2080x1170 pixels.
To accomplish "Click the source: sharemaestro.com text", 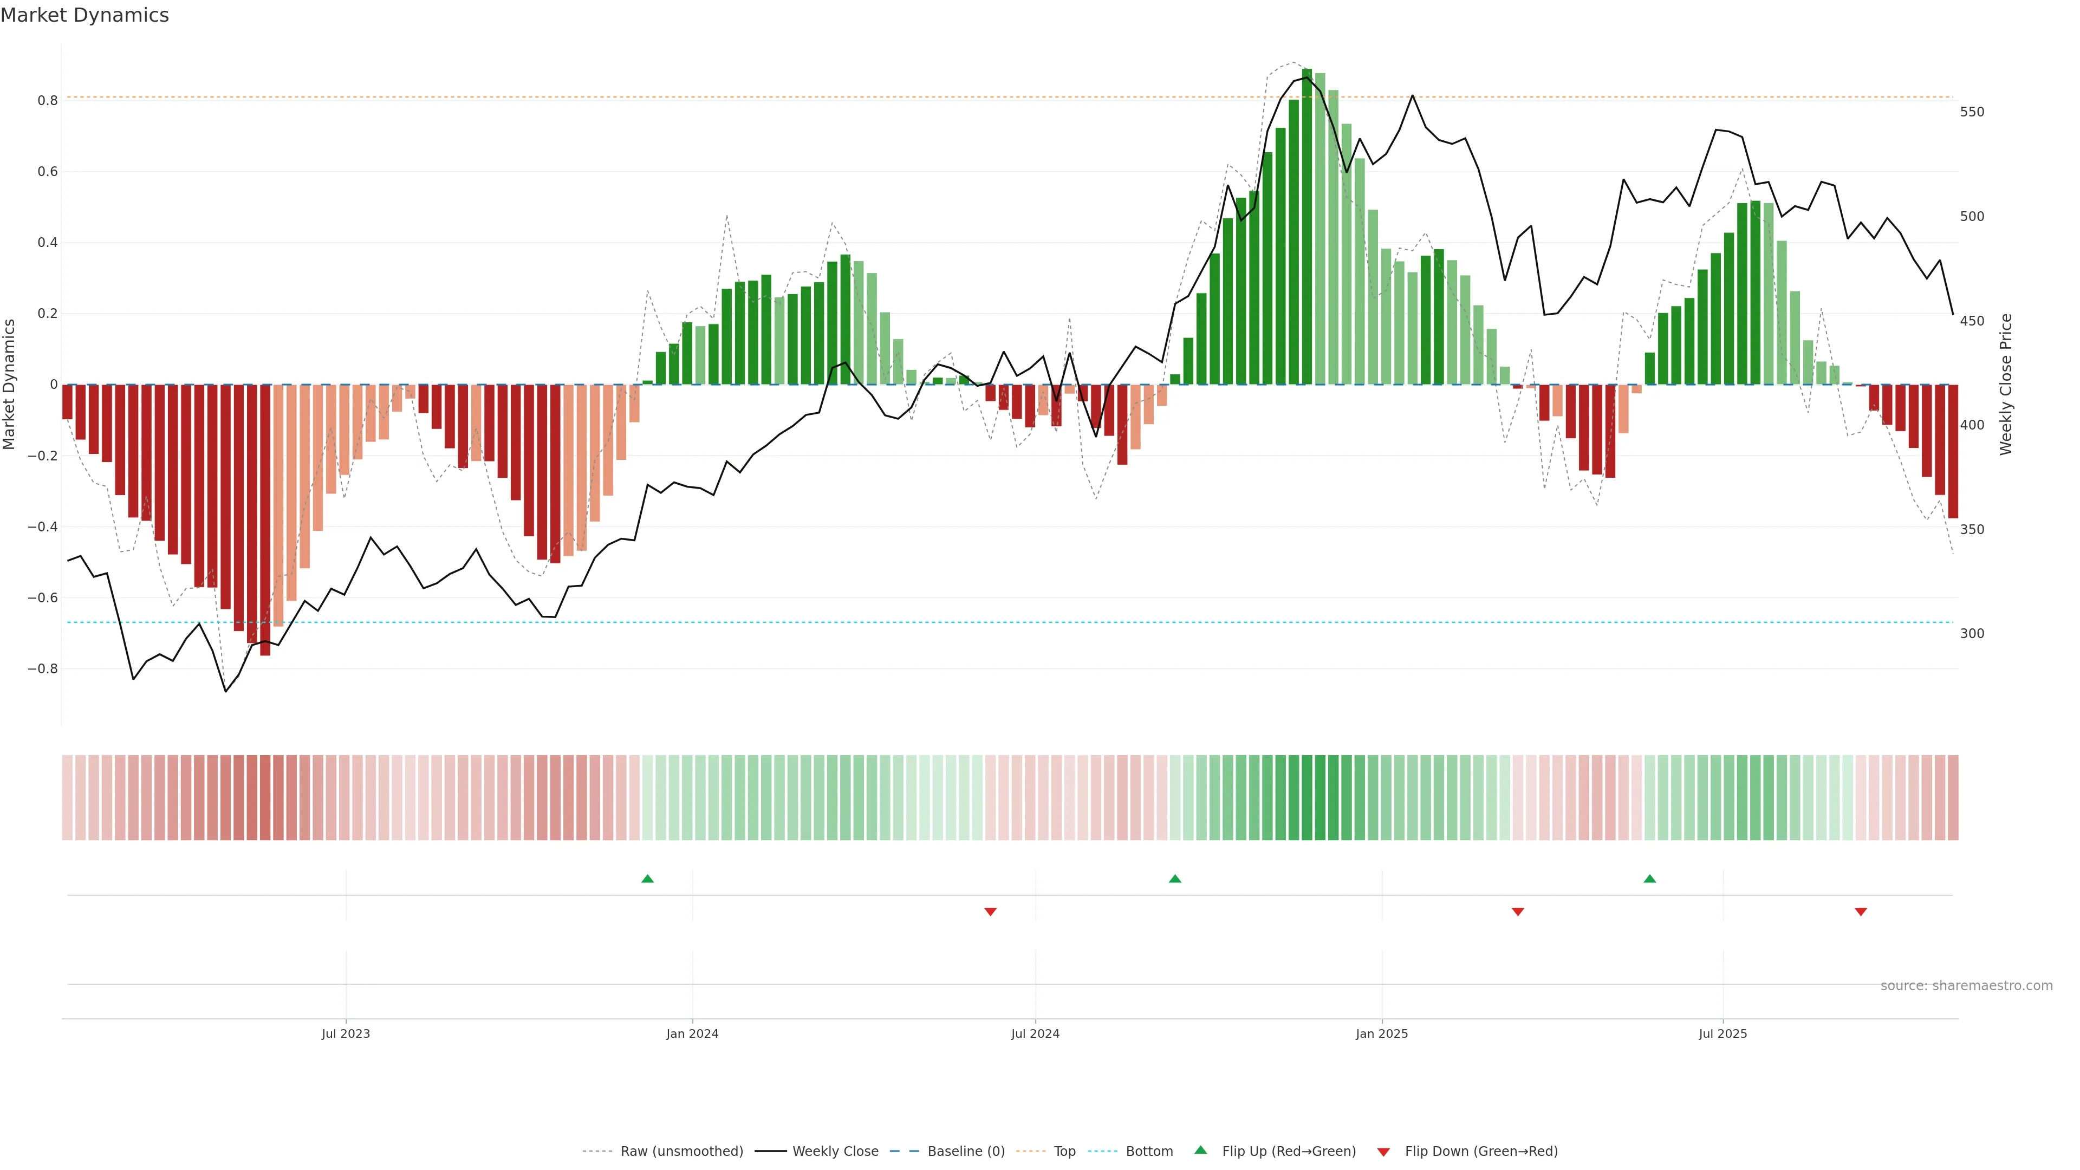I will [1966, 986].
